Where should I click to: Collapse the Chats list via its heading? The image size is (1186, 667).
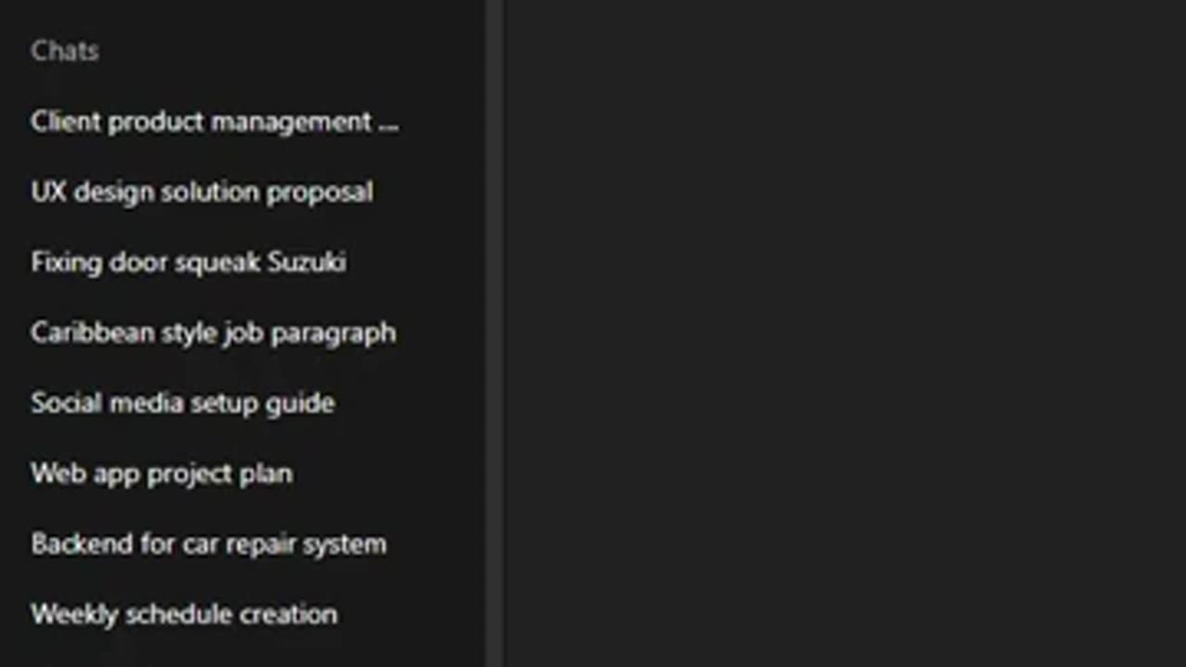click(65, 51)
